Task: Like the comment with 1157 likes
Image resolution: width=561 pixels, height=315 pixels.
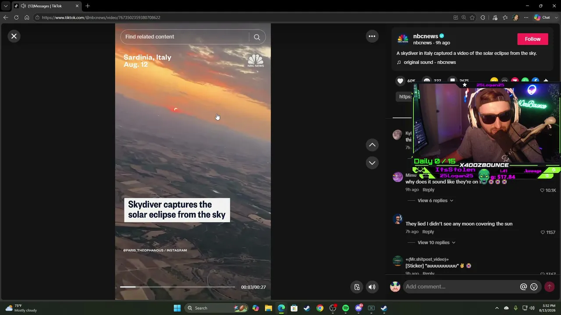Action: pos(543,232)
